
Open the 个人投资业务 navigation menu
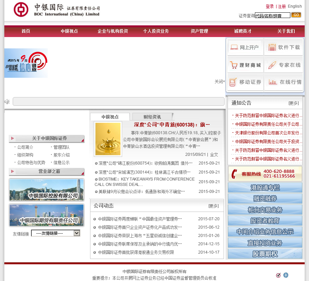156,31
